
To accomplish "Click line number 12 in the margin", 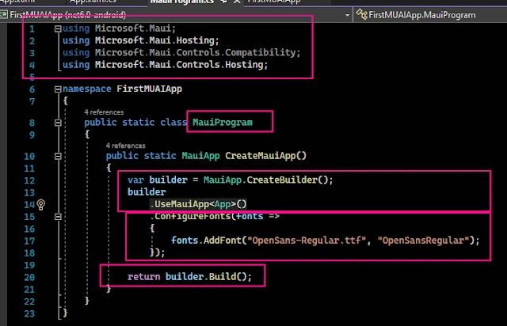I will tap(29, 180).
